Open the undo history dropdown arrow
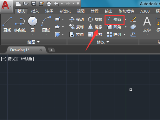The width and height of the screenshot is (160, 120). click(62, 4)
